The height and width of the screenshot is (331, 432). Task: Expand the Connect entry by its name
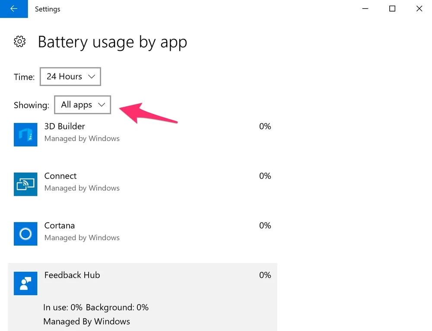pos(60,176)
